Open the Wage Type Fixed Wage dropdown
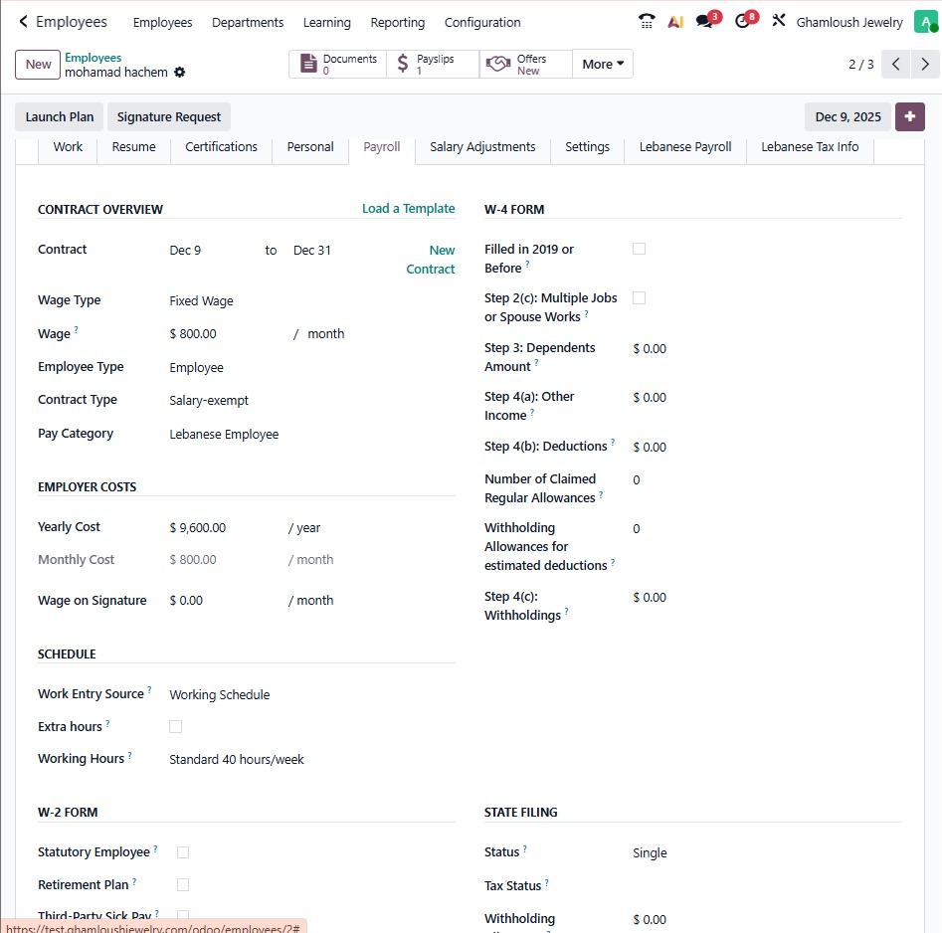The image size is (942, 933). click(x=229, y=301)
